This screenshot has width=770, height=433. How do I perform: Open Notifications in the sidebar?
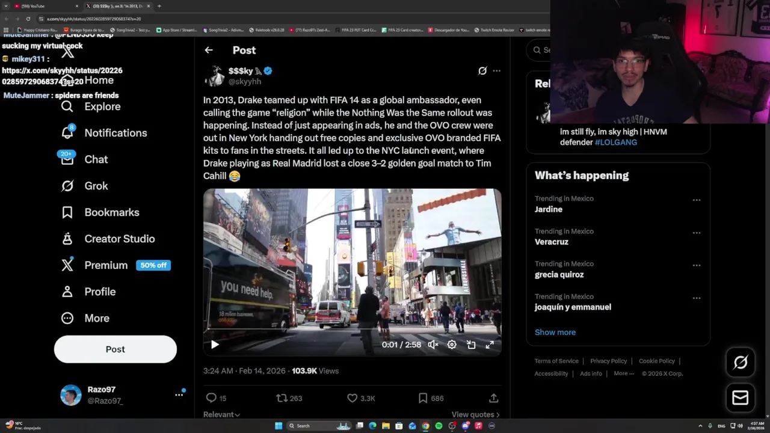tap(104, 133)
